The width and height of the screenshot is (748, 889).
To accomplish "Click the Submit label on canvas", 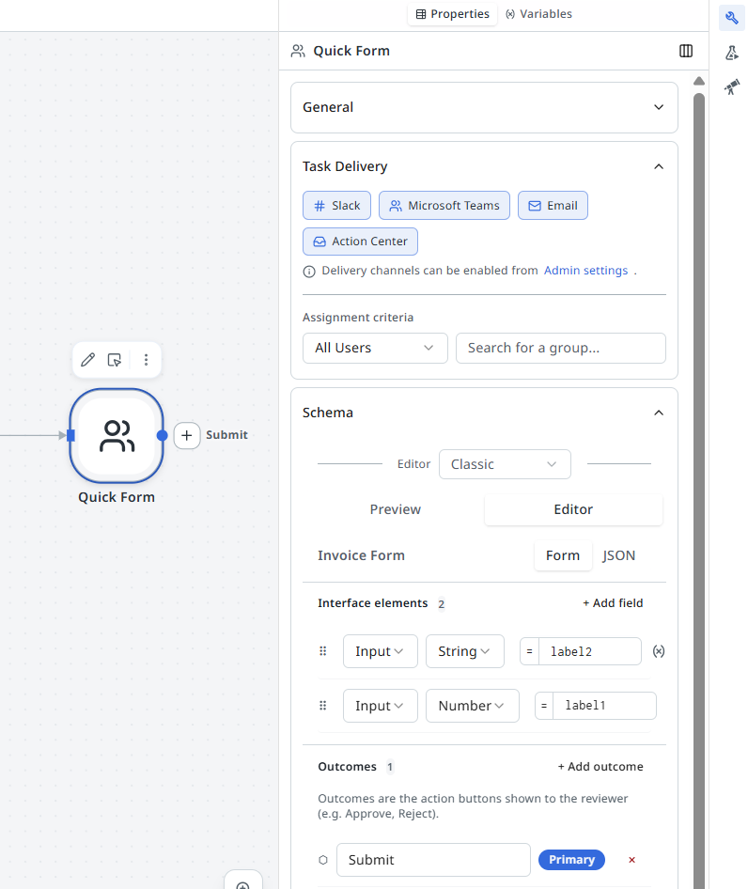I will (226, 435).
